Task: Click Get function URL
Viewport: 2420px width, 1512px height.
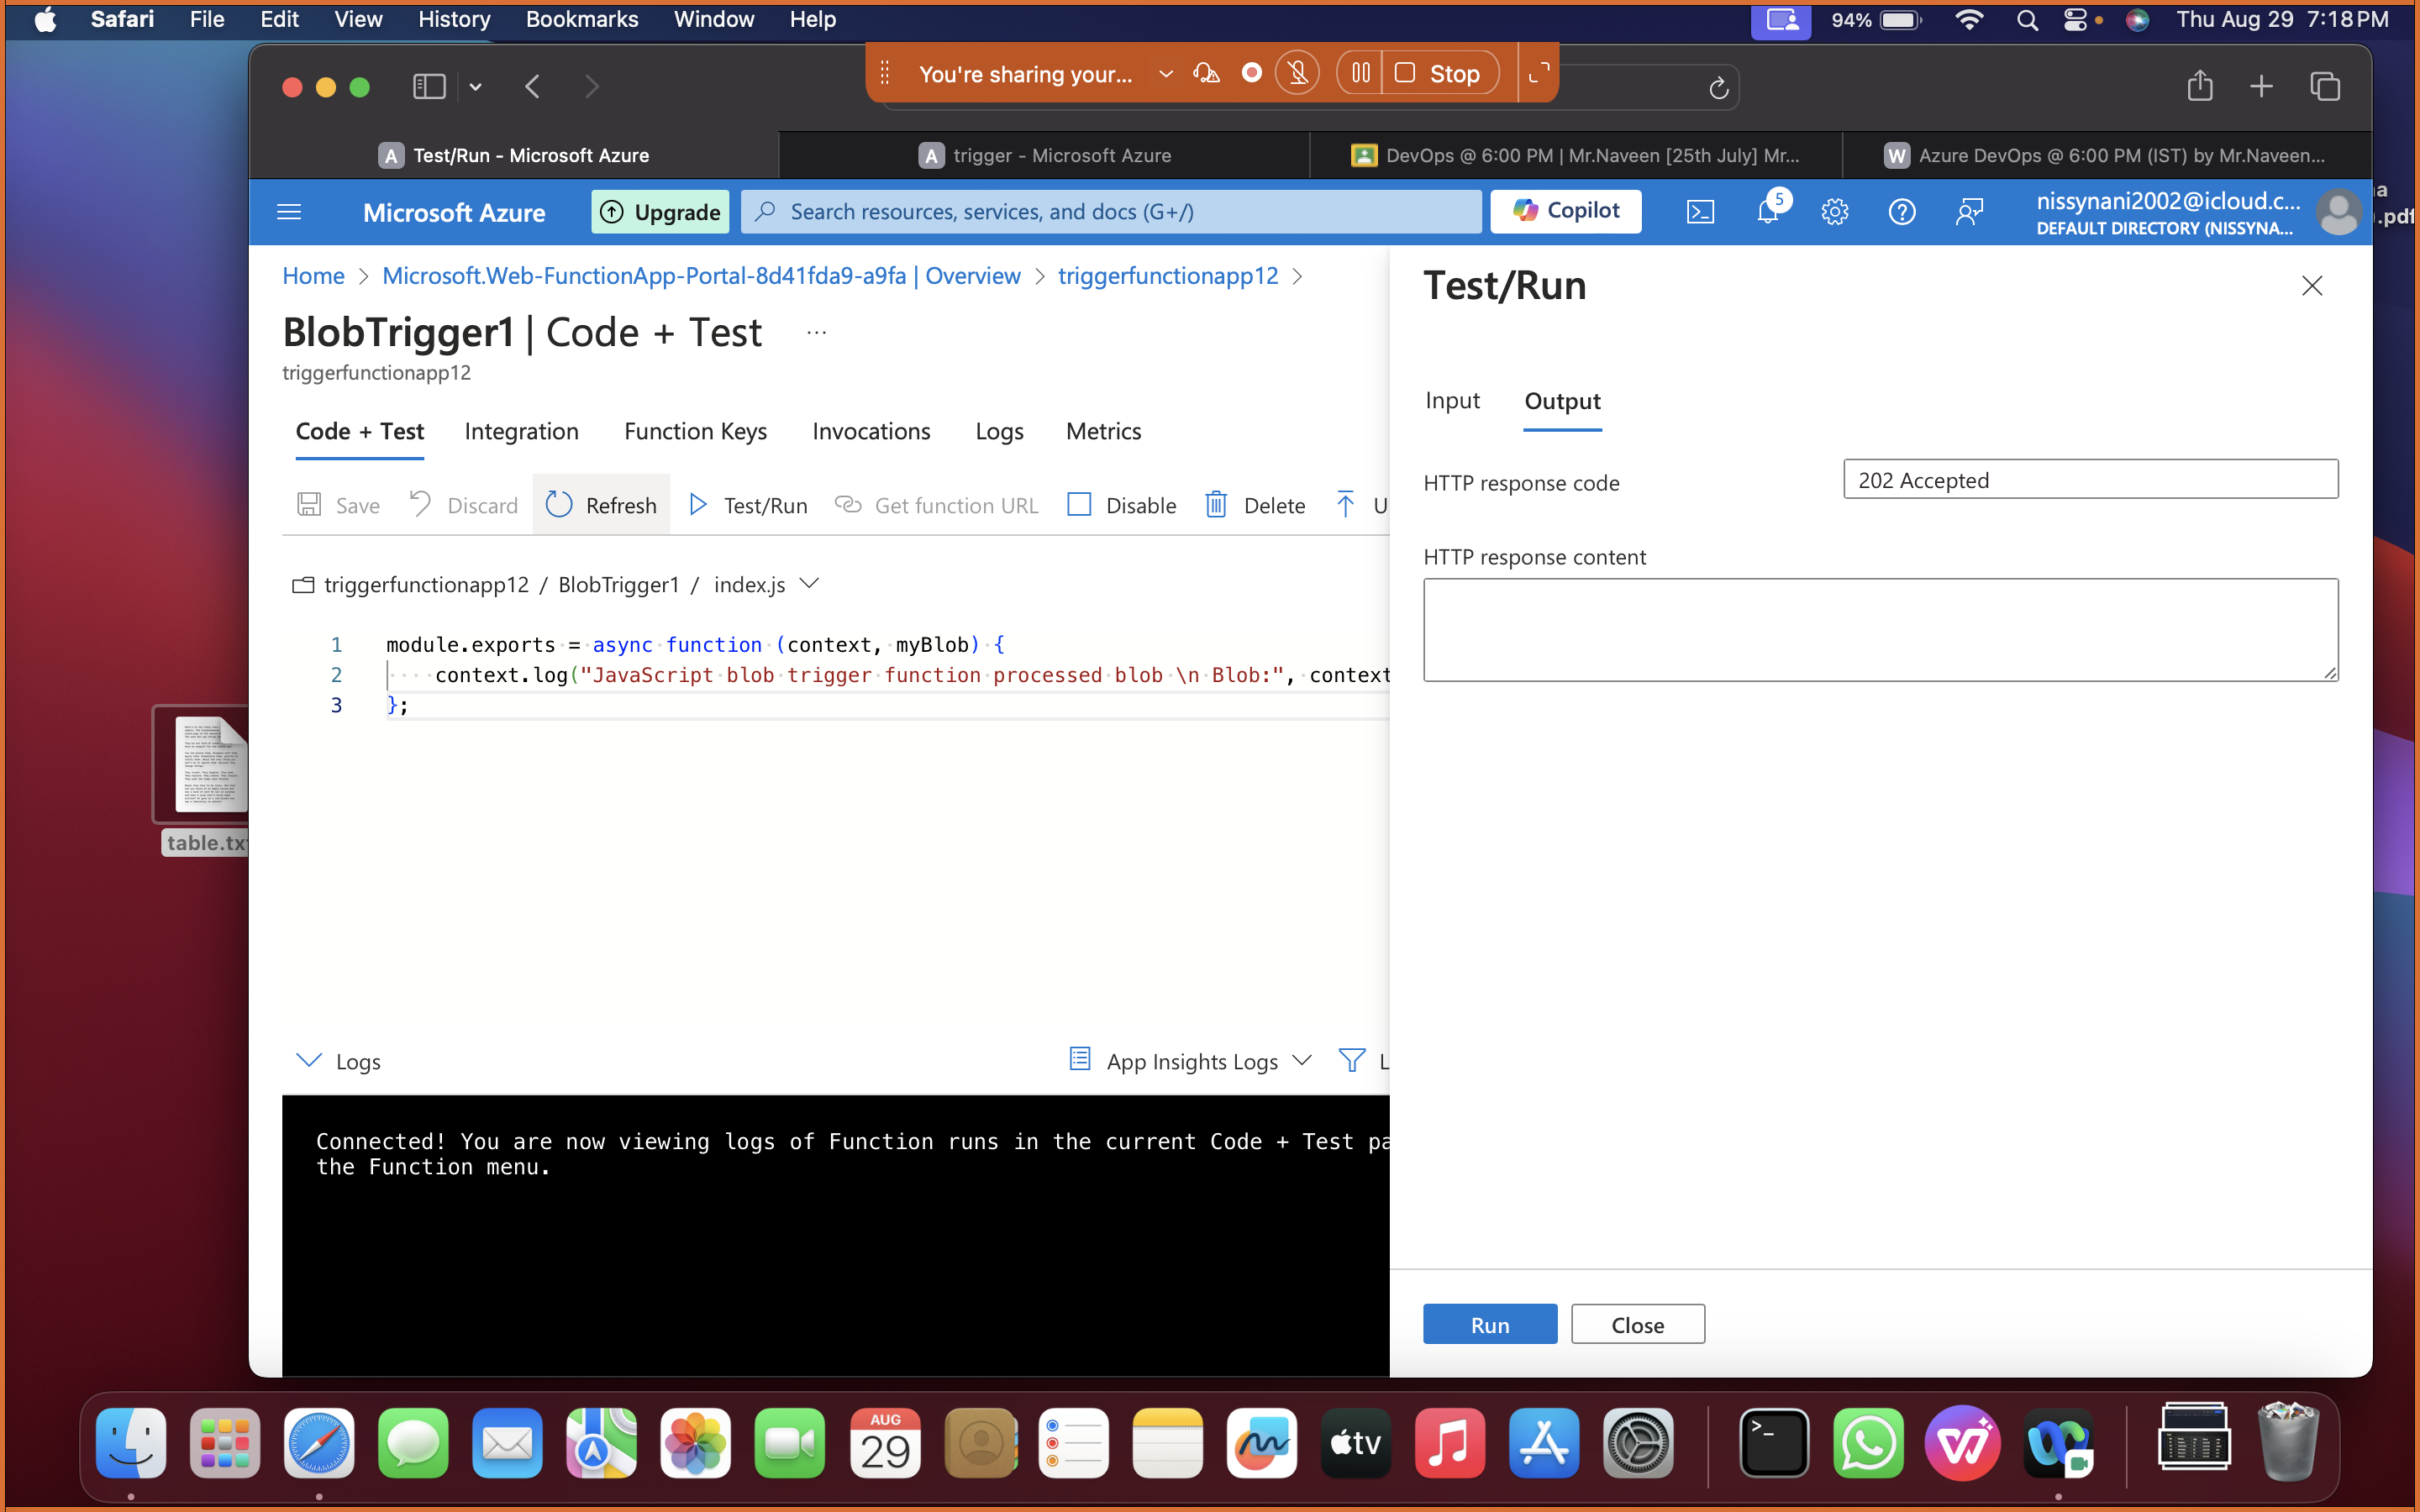Action: [x=937, y=505]
